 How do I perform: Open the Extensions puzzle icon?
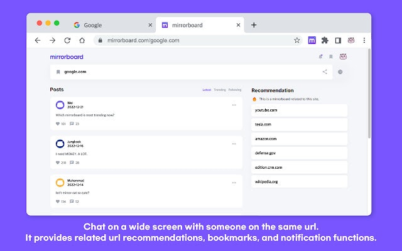[325, 40]
